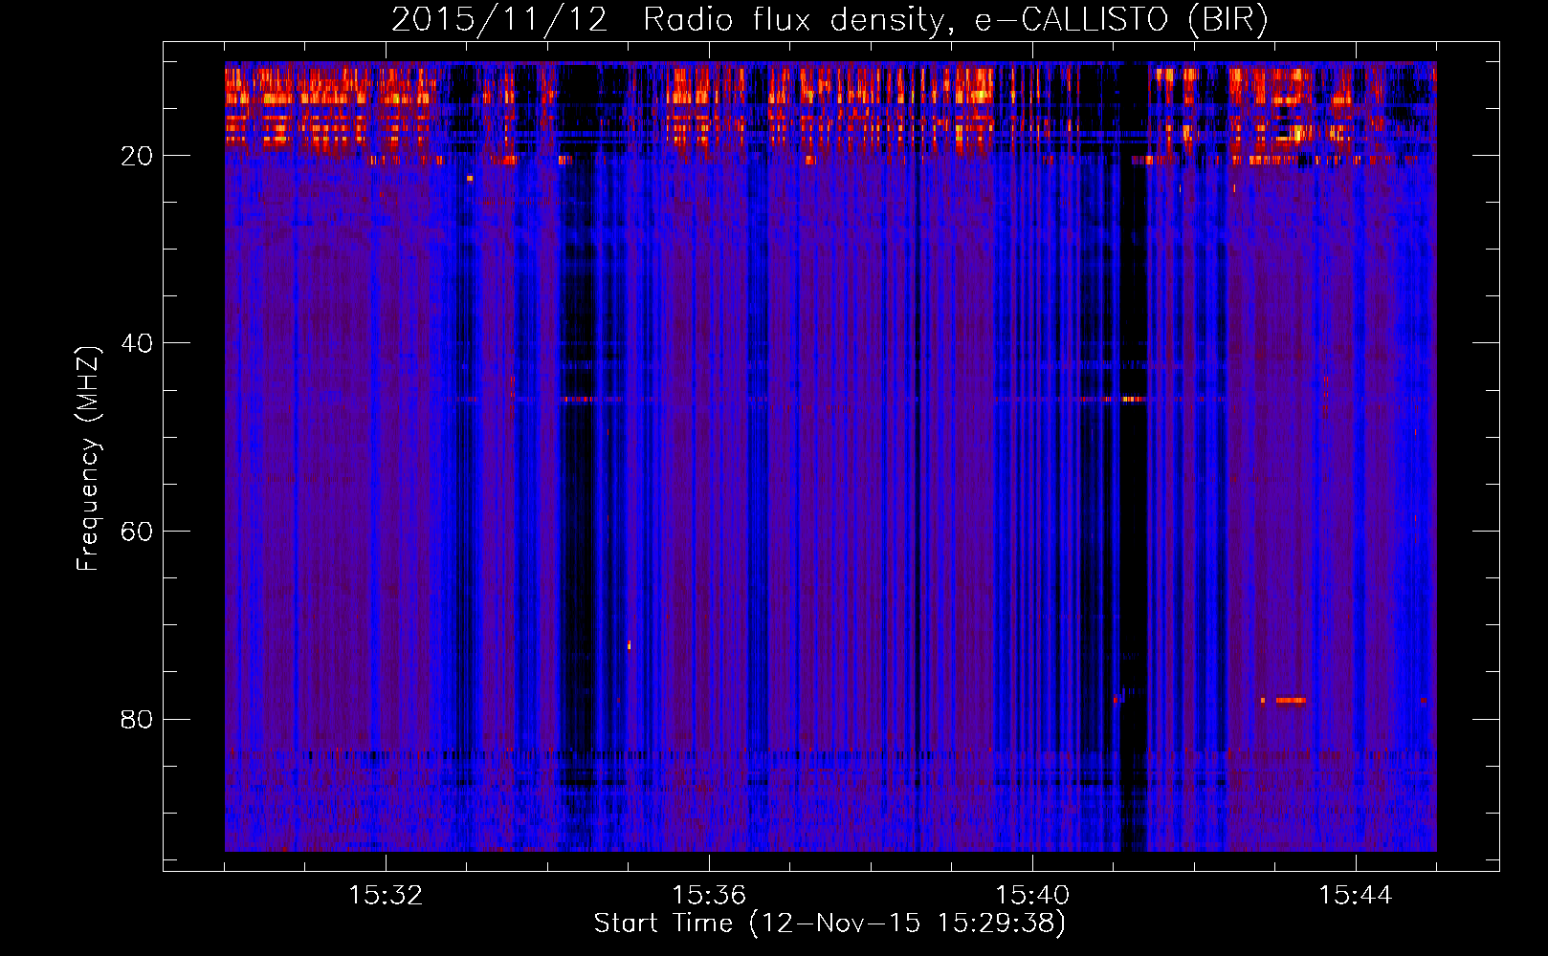Viewport: 1548px width, 956px height.
Task: Click the "20" frequency tick label
Action: click(x=137, y=156)
